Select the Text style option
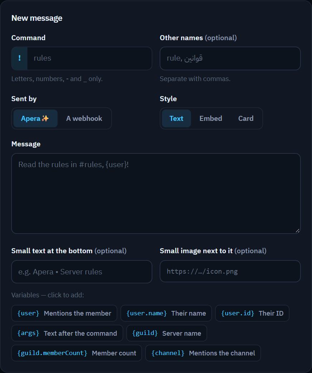Screen dimensions: 312x373 (x=176, y=118)
